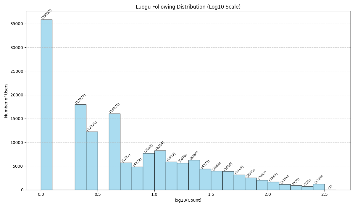
Task: Click the bar labeled 7682
Action: (149, 172)
